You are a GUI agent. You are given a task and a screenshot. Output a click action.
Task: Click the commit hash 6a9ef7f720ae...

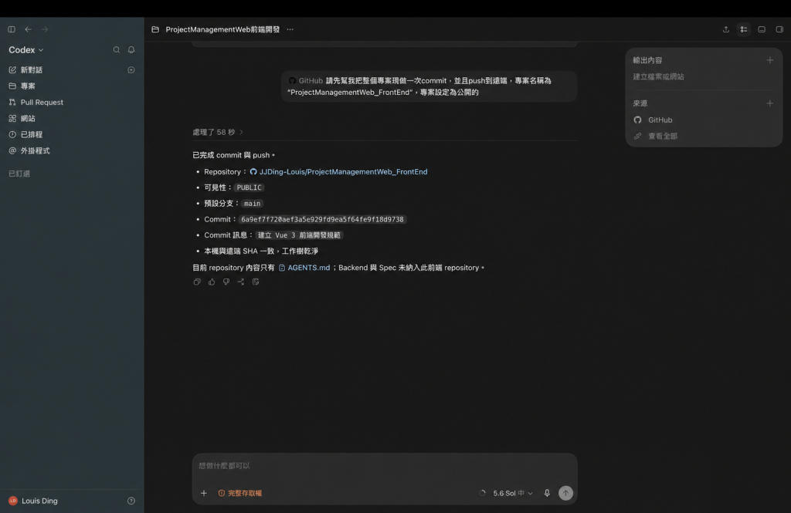pos(322,219)
